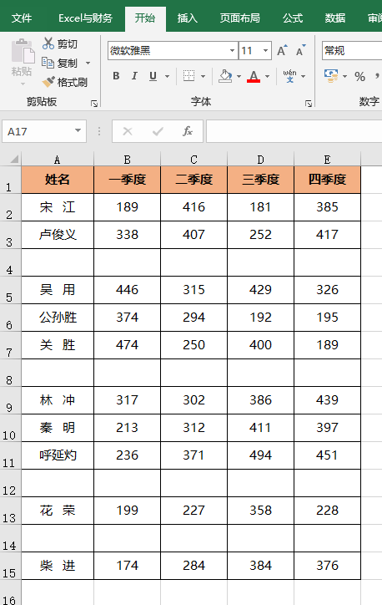Click the Insert Function fx icon
Viewport: 382px width, 605px height.
pos(188,131)
